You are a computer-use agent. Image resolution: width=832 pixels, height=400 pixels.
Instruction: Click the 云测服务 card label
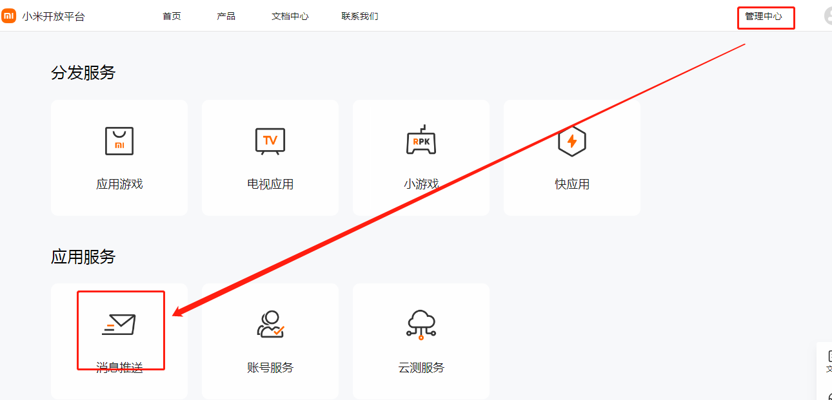pos(421,368)
